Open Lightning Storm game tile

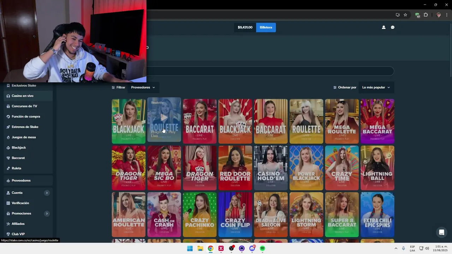(306, 214)
